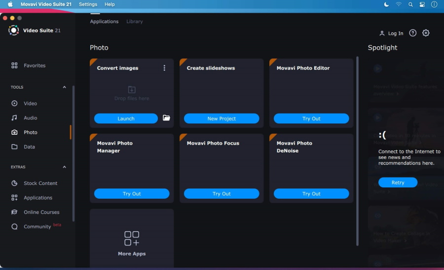This screenshot has width=444, height=270.
Task: Open the Favorites section
Action: (28, 65)
